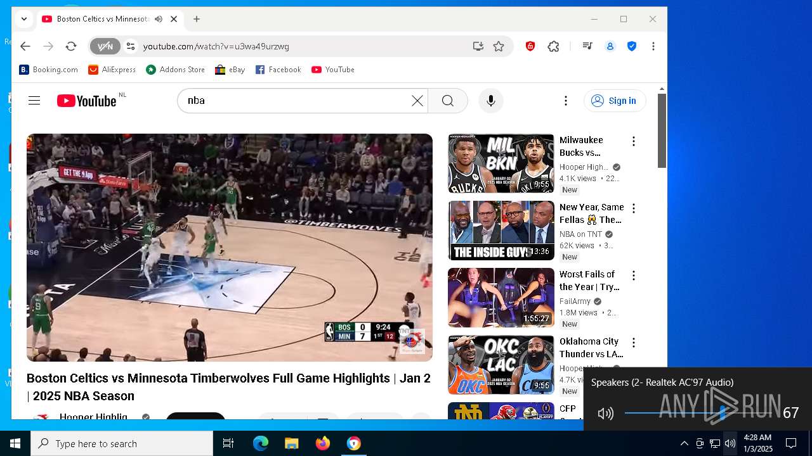812x456 pixels.
Task: Open Worst Fails of the Year thumbnail
Action: 501,298
